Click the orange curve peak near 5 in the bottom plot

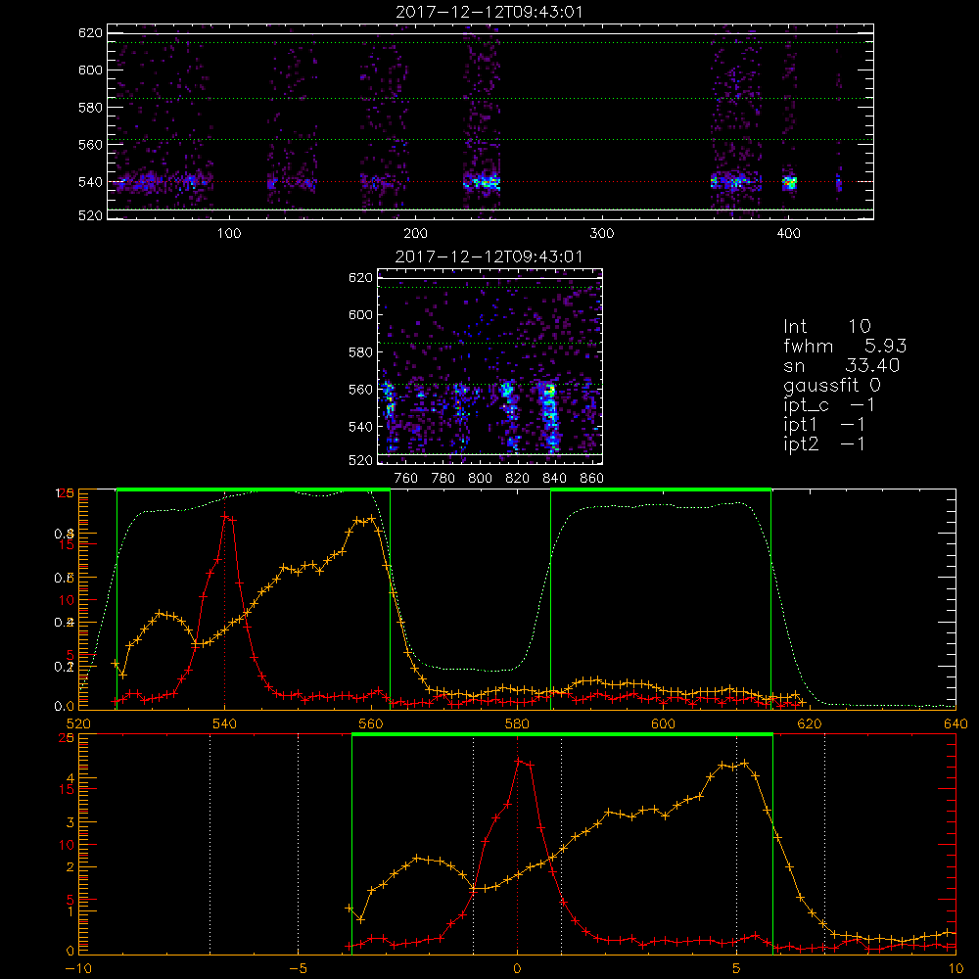coord(744,763)
